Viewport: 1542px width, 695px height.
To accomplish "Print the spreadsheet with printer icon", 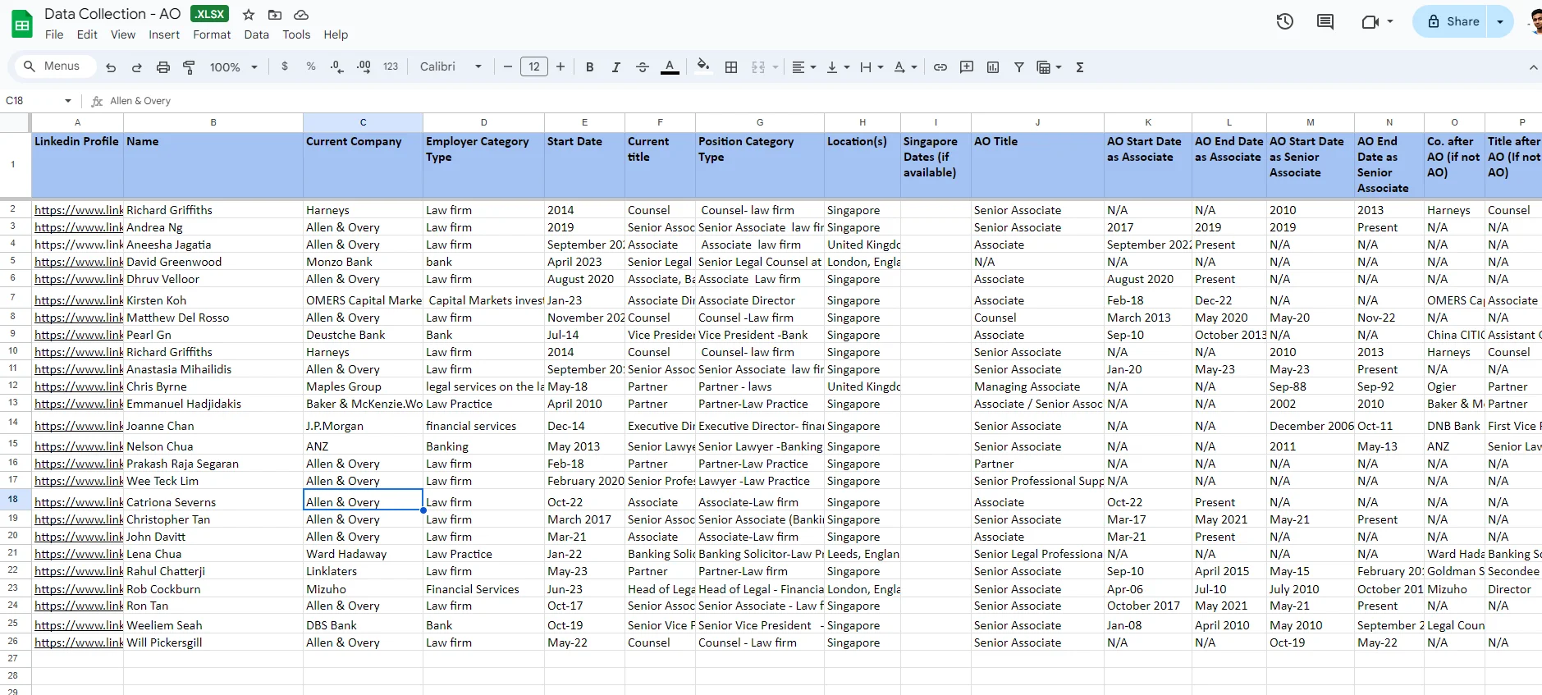I will [163, 67].
